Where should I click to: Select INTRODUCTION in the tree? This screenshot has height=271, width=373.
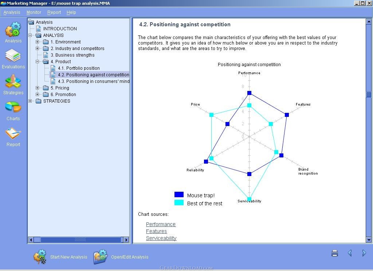coord(60,28)
